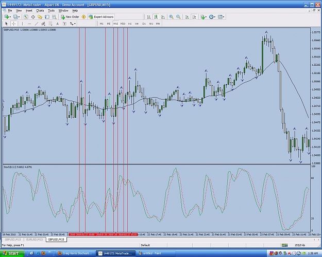Expand the Arrows tool dropdown arrow

tap(75, 24)
